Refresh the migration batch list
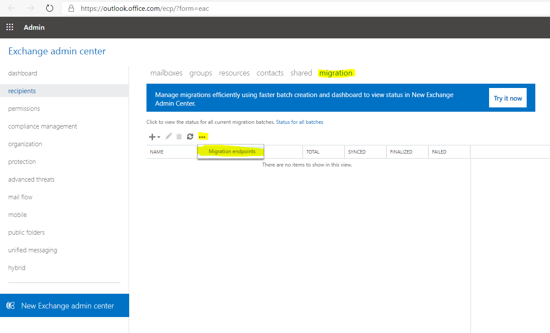This screenshot has width=550, height=333. click(x=190, y=136)
